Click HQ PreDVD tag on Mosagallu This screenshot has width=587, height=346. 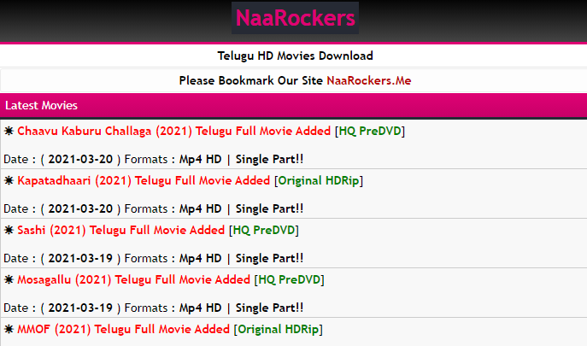290,279
